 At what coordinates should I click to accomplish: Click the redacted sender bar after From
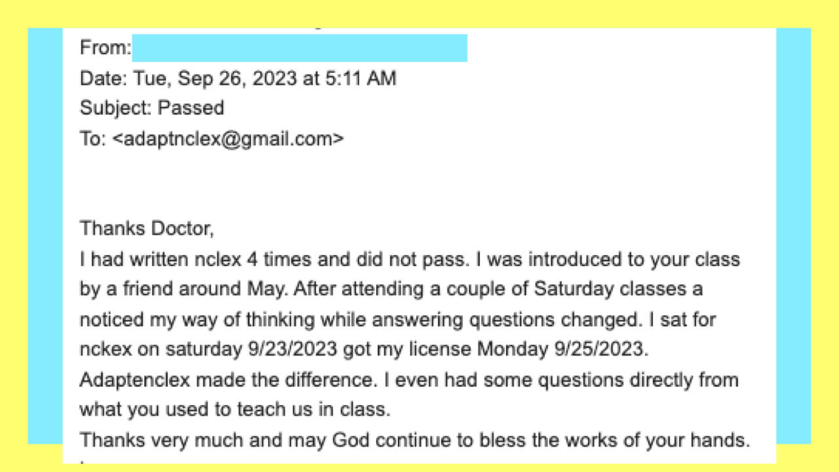pos(300,49)
